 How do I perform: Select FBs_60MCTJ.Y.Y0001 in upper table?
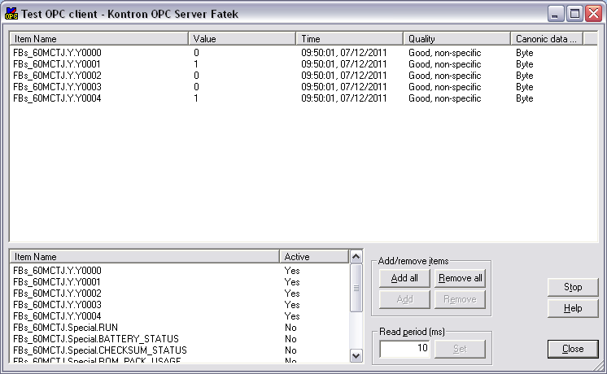point(57,63)
